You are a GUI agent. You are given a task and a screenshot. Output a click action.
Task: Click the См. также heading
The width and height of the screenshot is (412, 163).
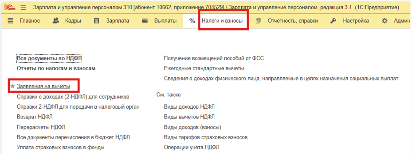[169, 95]
